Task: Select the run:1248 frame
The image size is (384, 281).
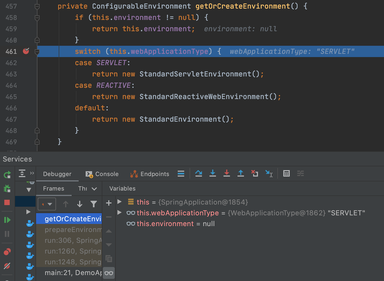Action: pyautogui.click(x=69, y=262)
